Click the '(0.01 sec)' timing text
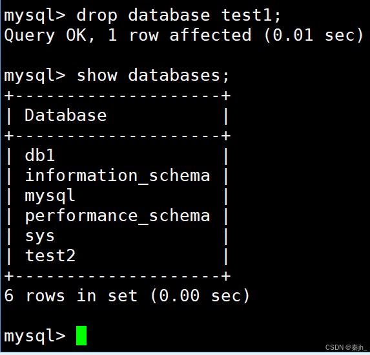Viewport: 370px width, 355px height. click(313, 35)
